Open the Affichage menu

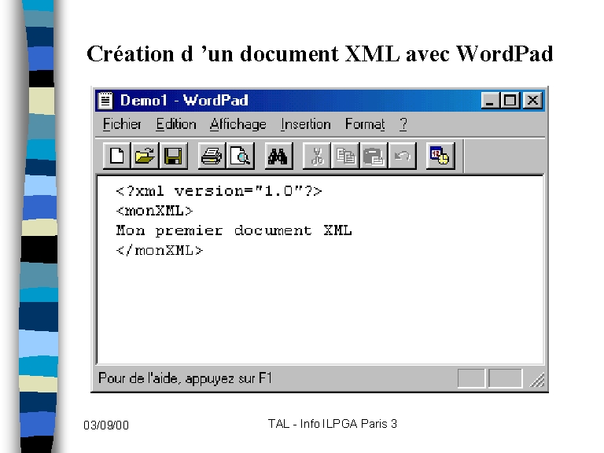point(238,124)
